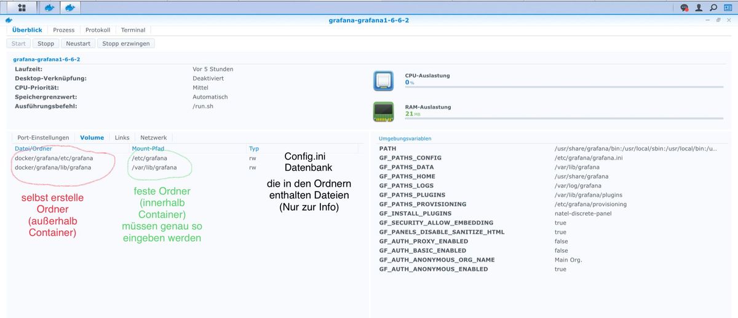The height and width of the screenshot is (318, 738).
Task: Open the user account options icon
Action: tap(699, 8)
